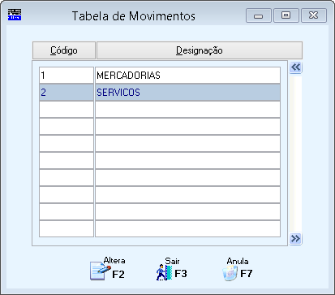Sort by the Designação column header
The width and height of the screenshot is (335, 295).
(x=200, y=50)
